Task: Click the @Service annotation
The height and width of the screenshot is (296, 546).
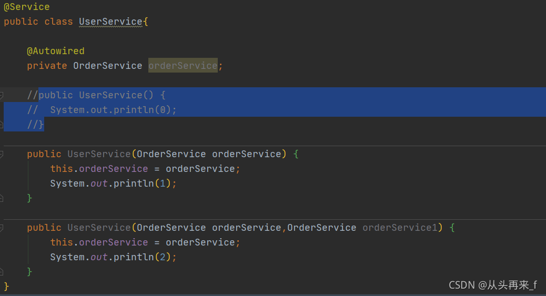Action: tap(27, 7)
